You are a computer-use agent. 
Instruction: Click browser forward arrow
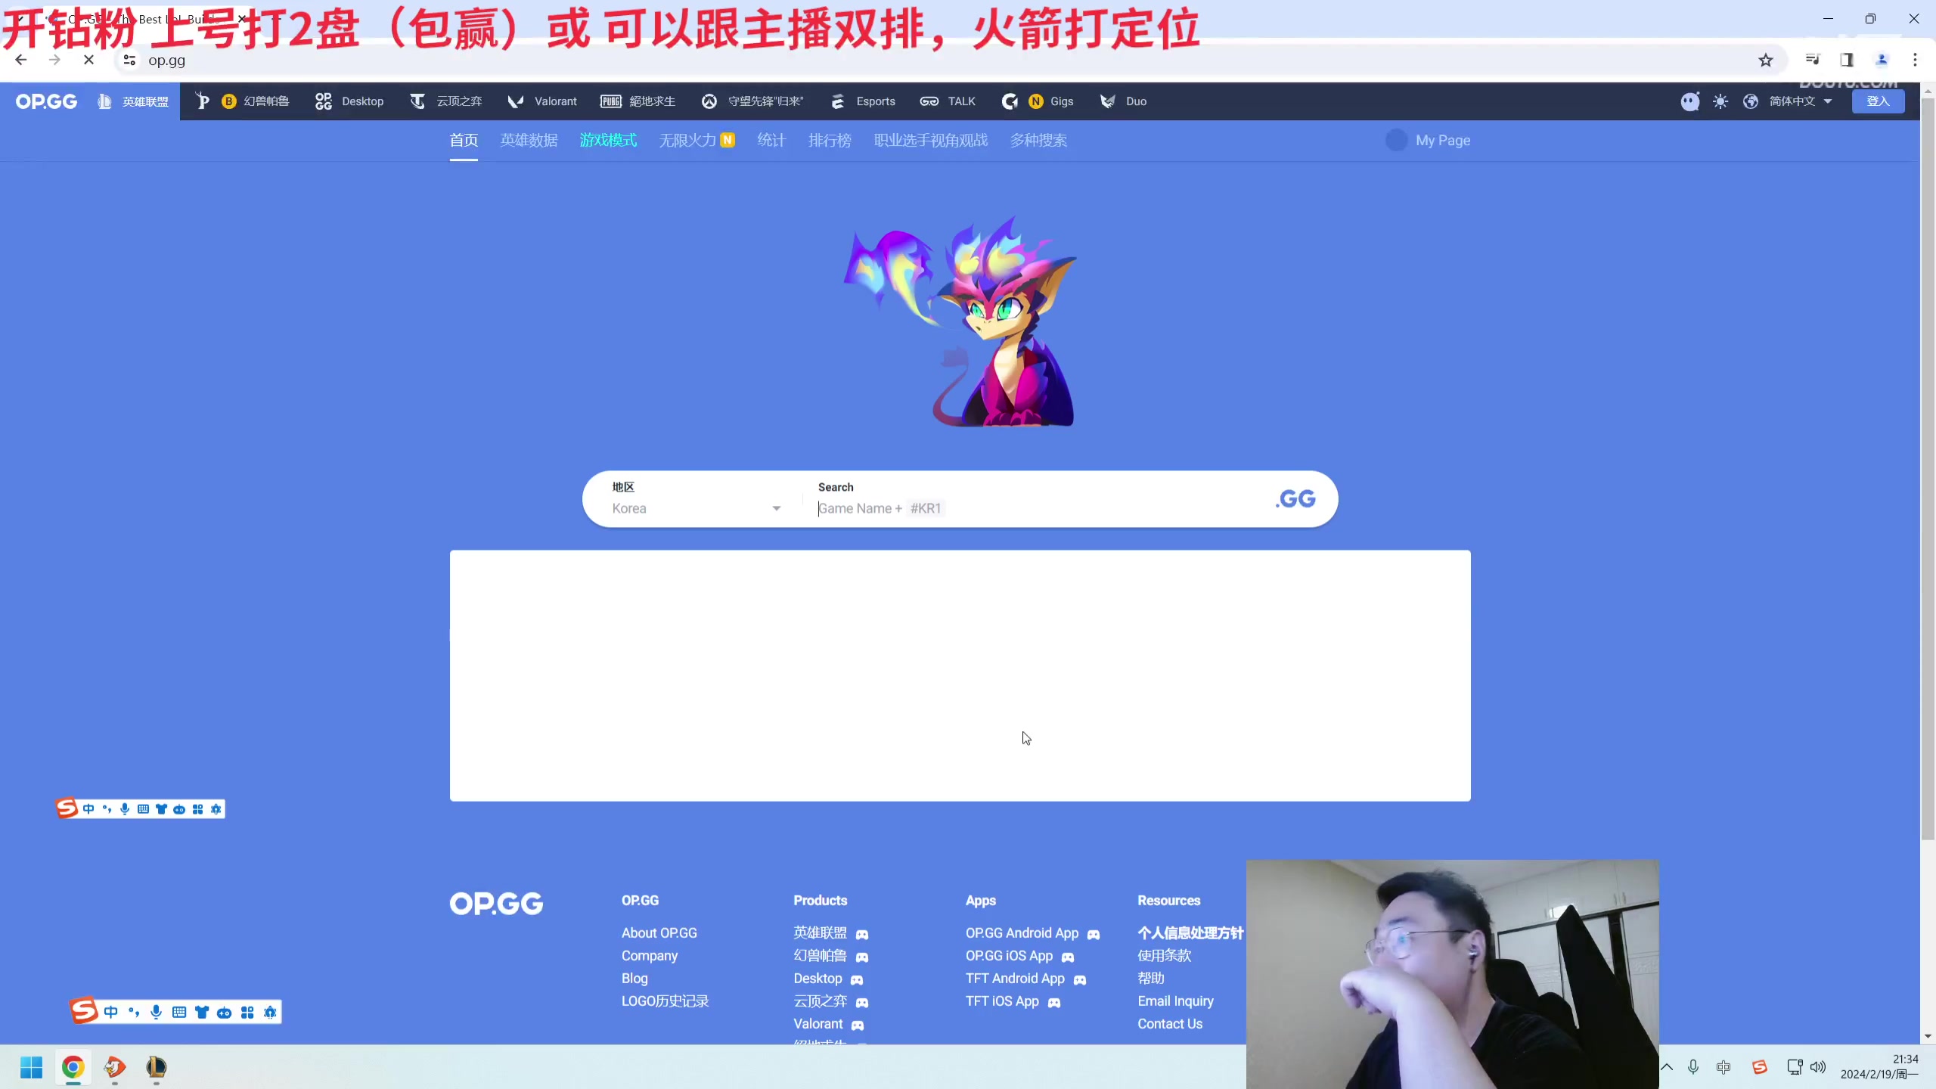pyautogui.click(x=54, y=60)
